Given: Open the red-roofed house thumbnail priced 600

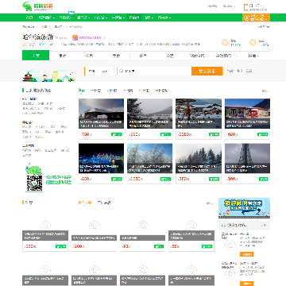Looking at the screenshot, I should coord(247,114).
